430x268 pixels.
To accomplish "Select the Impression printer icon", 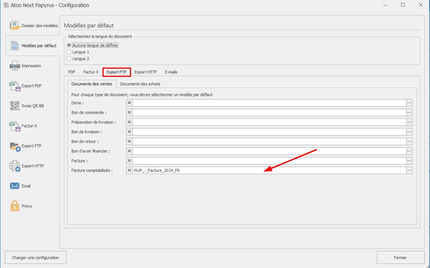I will pos(14,66).
